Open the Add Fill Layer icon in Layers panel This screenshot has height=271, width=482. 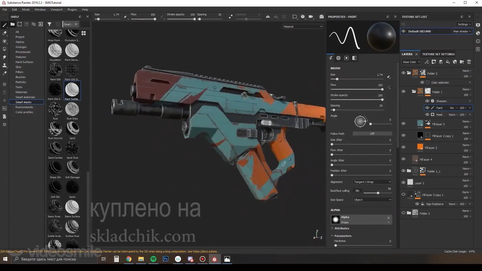448,62
